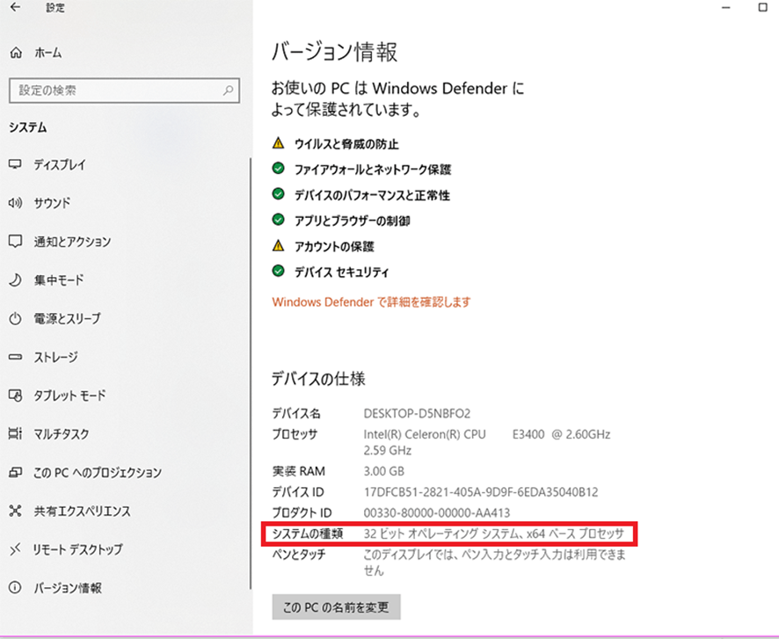Click the Power & sleep (電源とスリープ) icon
Image resolution: width=779 pixels, height=639 pixels.
click(15, 318)
